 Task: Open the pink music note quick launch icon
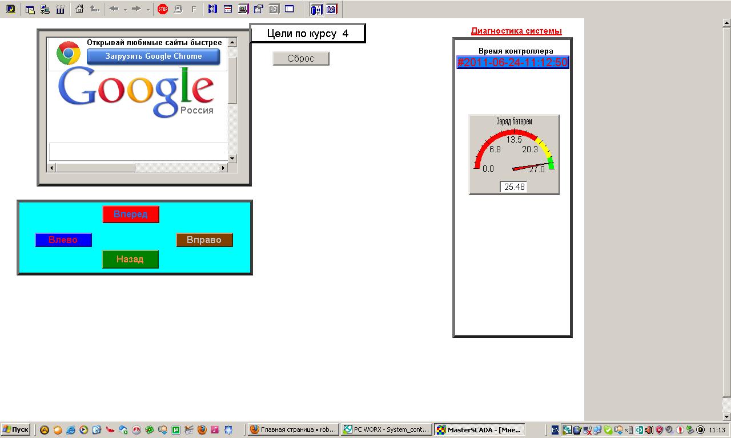point(215,430)
